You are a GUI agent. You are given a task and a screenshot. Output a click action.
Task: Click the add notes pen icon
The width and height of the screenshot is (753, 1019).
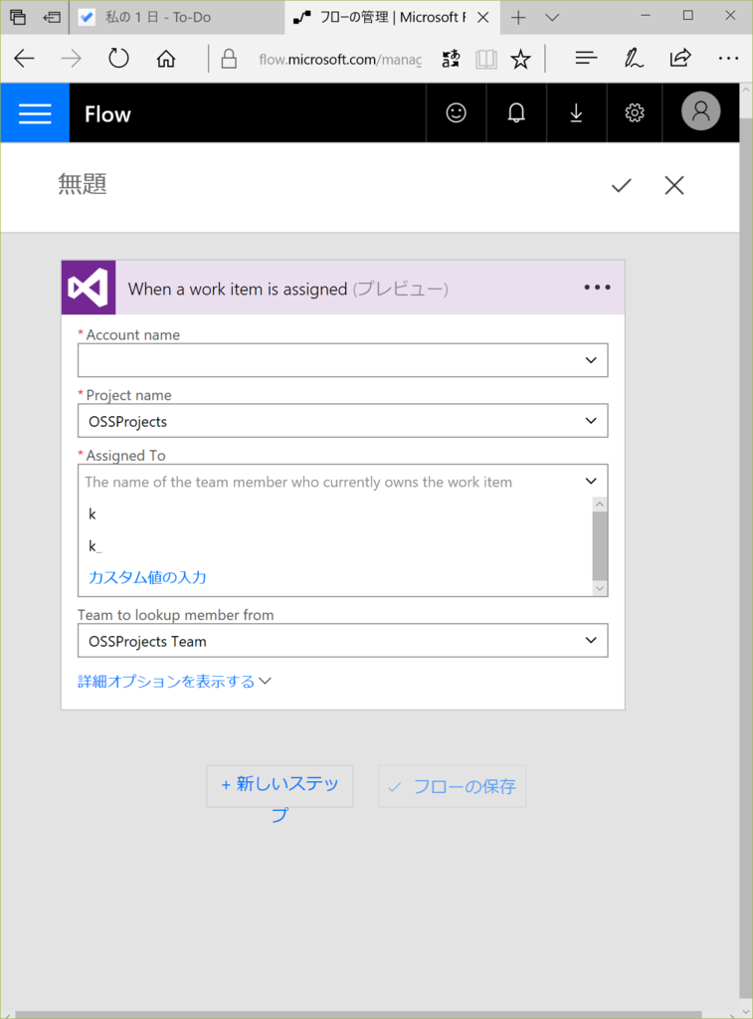[633, 59]
